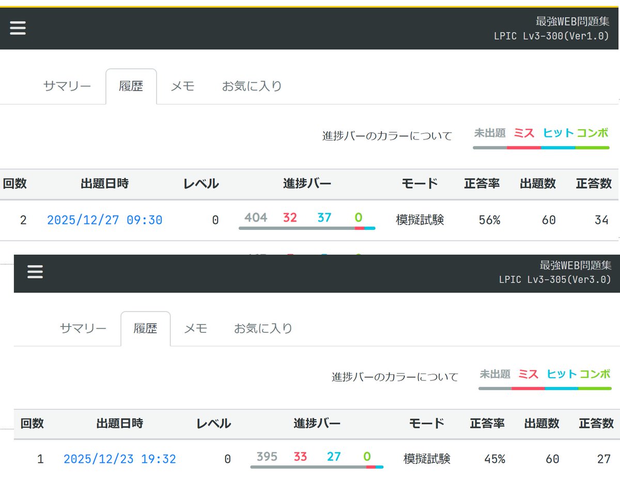Image resolution: width=620 pixels, height=495 pixels.
Task: Click モード column header in Lv3-300 table
Action: point(420,183)
